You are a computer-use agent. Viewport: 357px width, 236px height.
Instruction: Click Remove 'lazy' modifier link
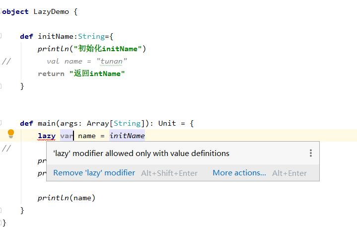click(94, 173)
